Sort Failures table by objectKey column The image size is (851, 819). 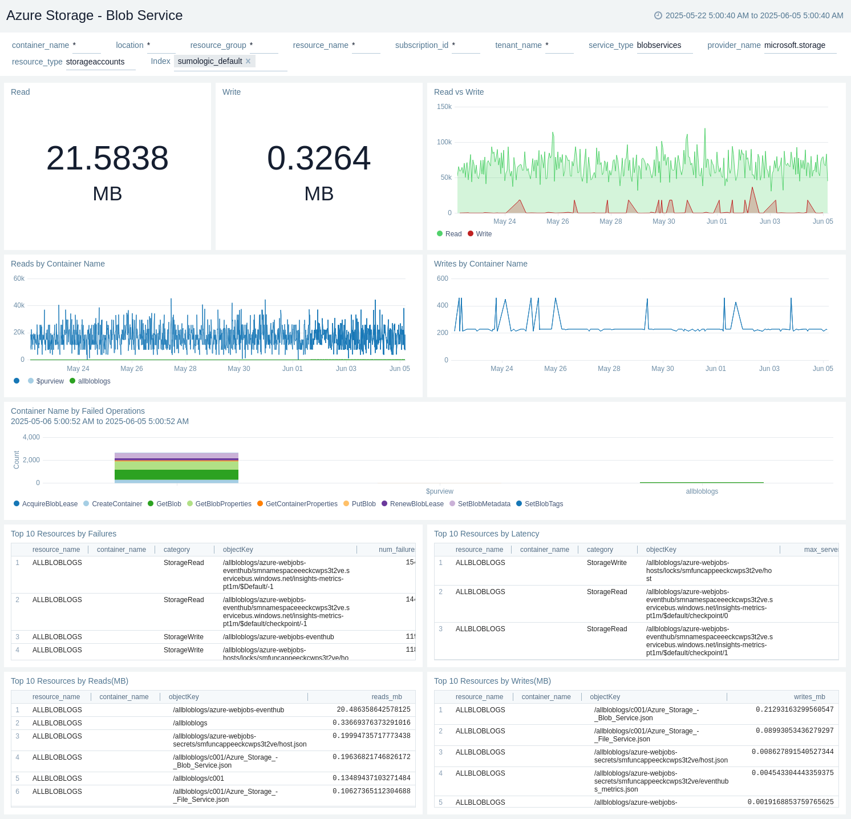coord(238,550)
